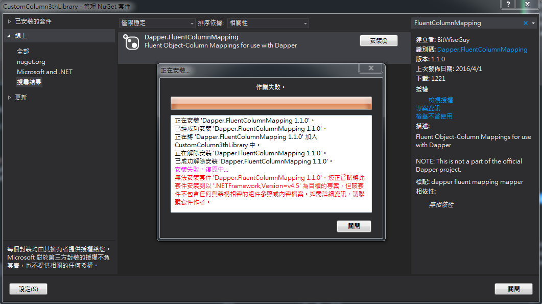This screenshot has width=542, height=304.
Task: Click the Dapper.FluentColumnMapping package icon
Action: (131, 42)
